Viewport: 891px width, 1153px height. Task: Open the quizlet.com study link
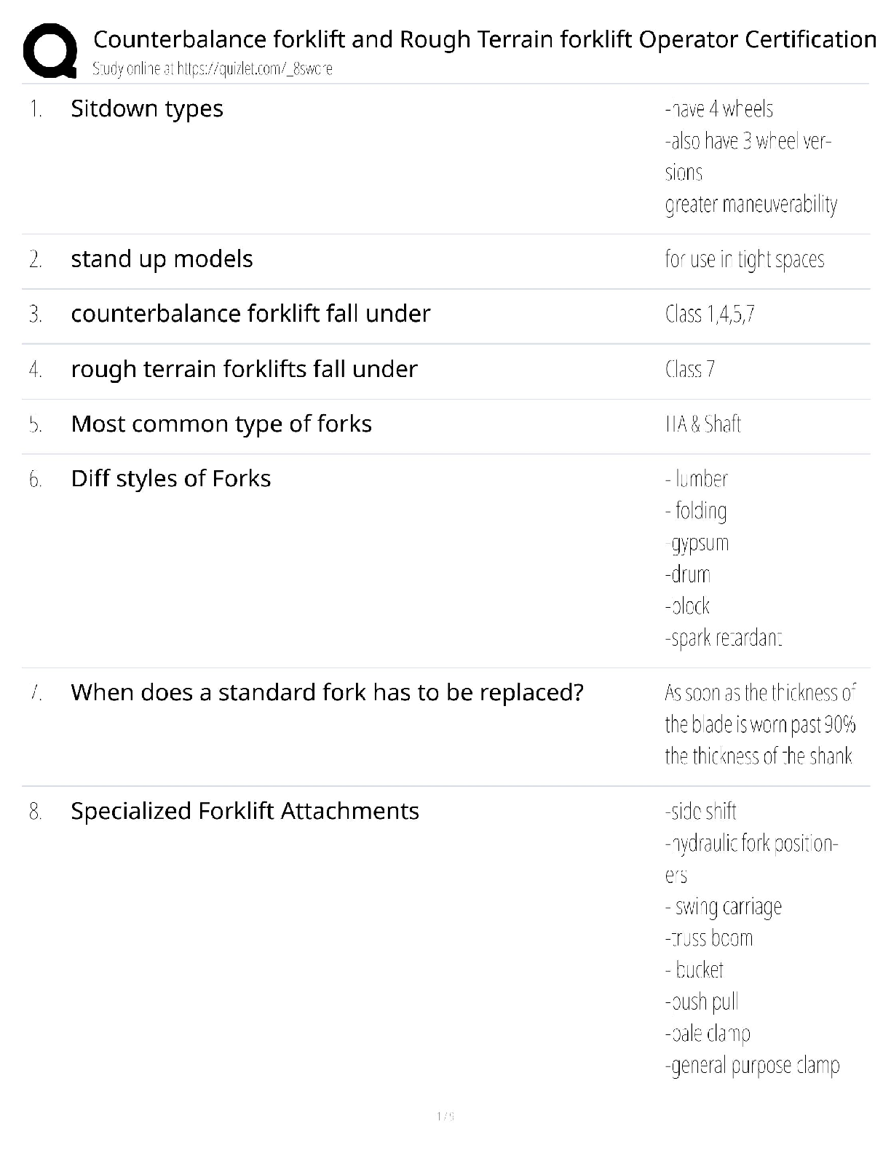(212, 69)
